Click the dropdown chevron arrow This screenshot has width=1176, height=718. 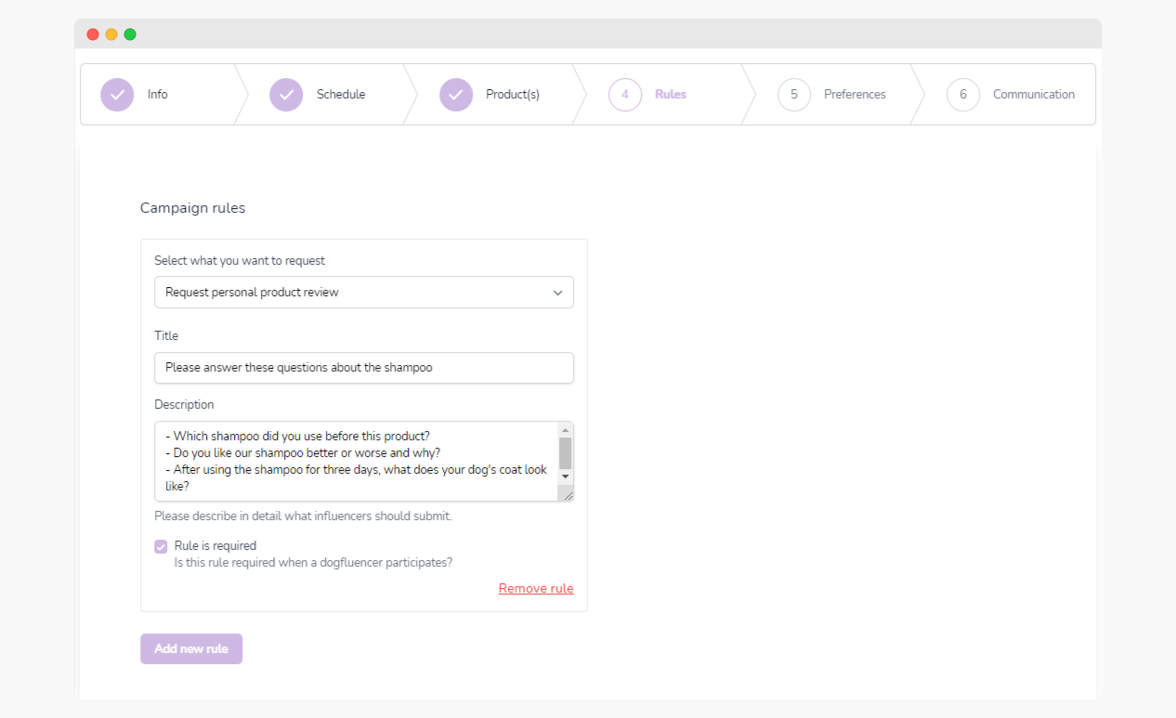coord(558,293)
